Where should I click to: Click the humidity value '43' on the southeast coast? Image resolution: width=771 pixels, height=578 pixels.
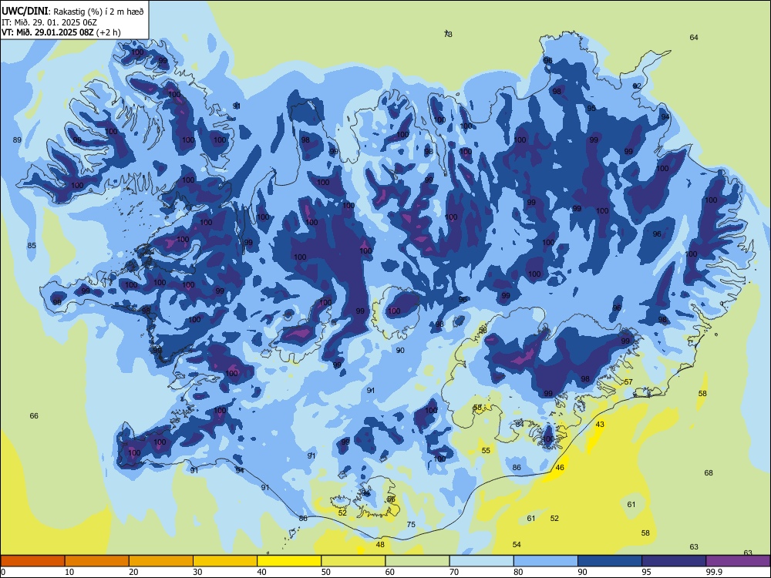(600, 424)
